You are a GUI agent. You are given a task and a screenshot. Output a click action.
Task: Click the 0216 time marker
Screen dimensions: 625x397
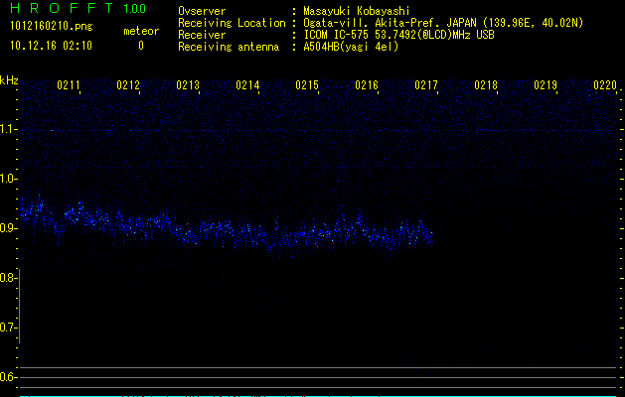(x=367, y=85)
